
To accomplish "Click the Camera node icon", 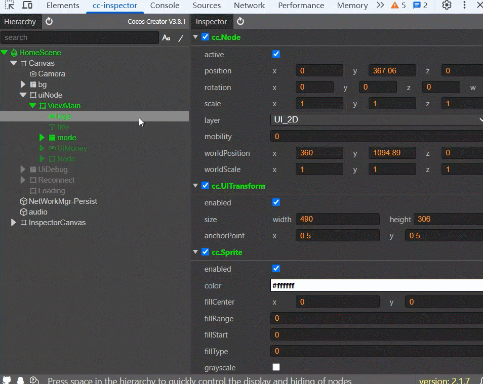I will pos(33,74).
